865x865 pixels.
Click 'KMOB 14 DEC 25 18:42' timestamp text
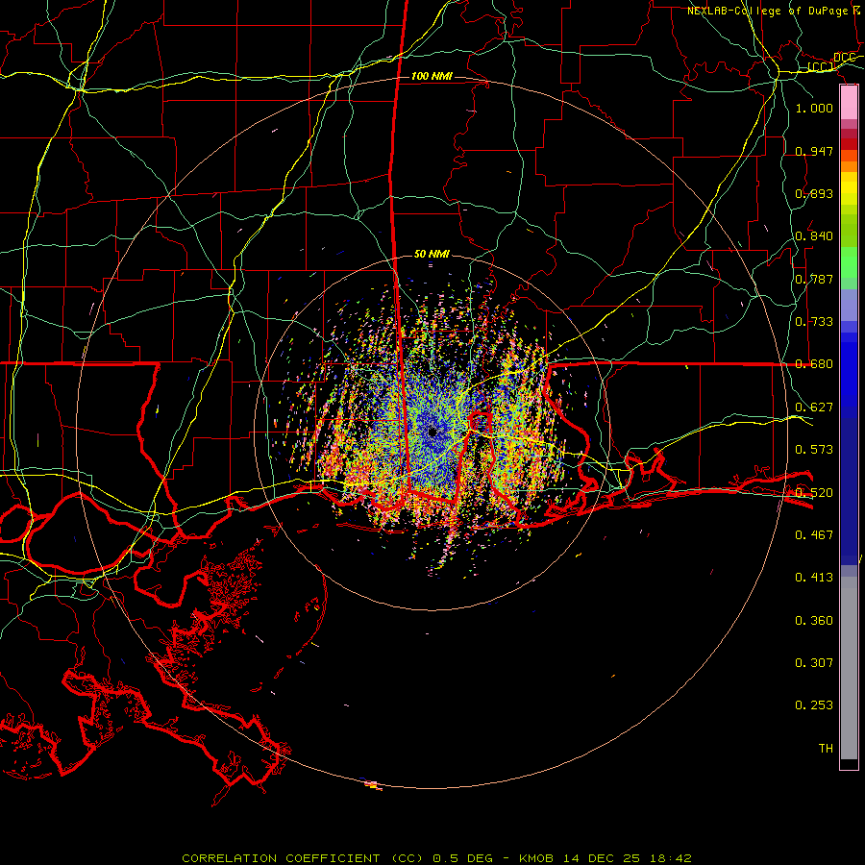click(x=605, y=858)
